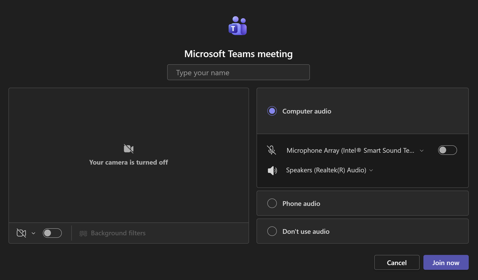Image resolution: width=478 pixels, height=280 pixels.
Task: Turn on the camera toggle switch
Action: pos(52,233)
